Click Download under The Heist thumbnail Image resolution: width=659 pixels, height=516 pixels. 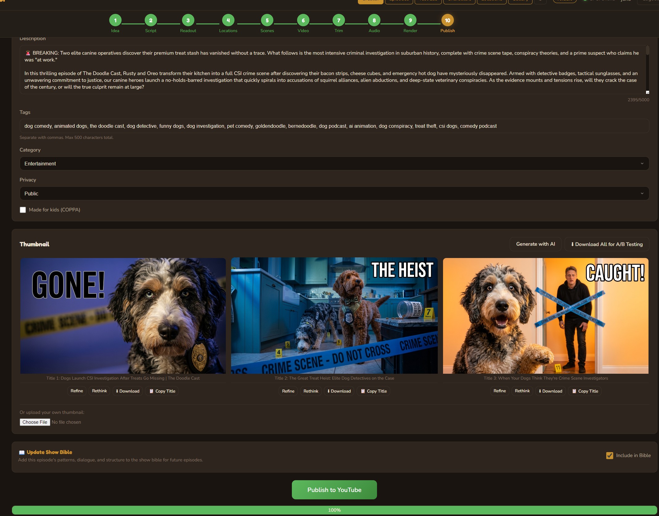338,391
